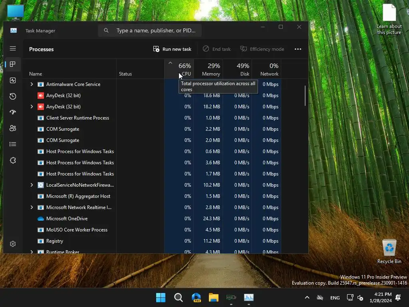The height and width of the screenshot is (307, 409).
Task: Open the Details list sidebar icon
Action: coord(13,144)
